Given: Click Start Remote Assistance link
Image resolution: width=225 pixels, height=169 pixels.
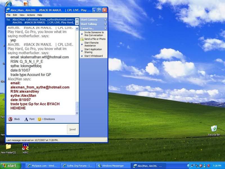Looking at the screenshot, I should pos(91,44).
